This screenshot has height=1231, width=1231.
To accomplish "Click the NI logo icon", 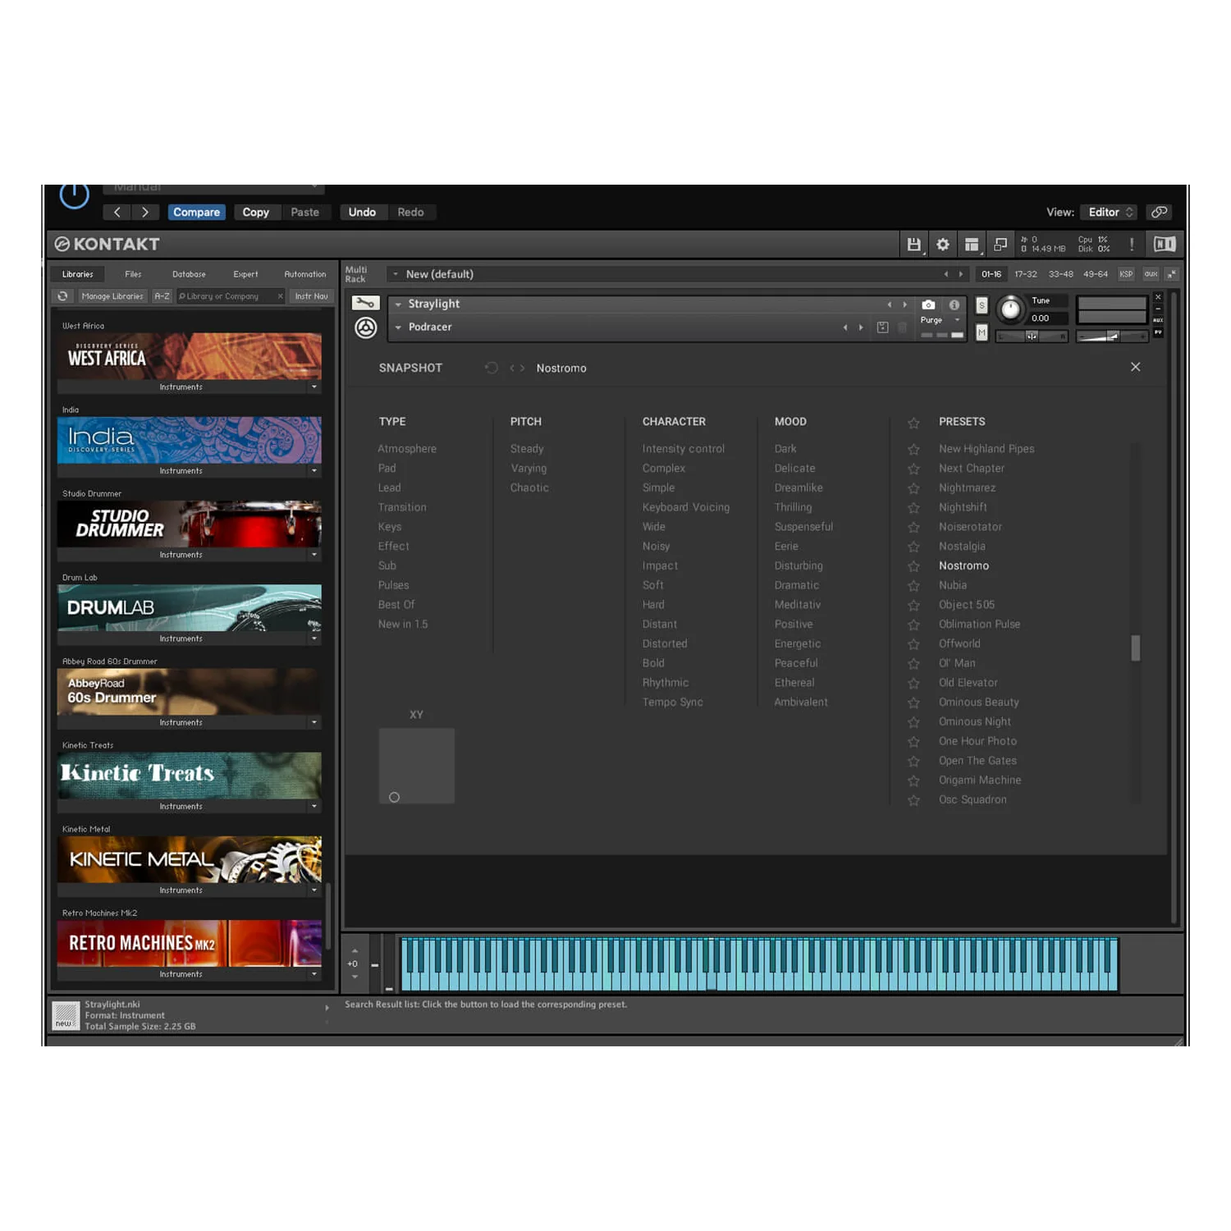I will coord(1165,245).
